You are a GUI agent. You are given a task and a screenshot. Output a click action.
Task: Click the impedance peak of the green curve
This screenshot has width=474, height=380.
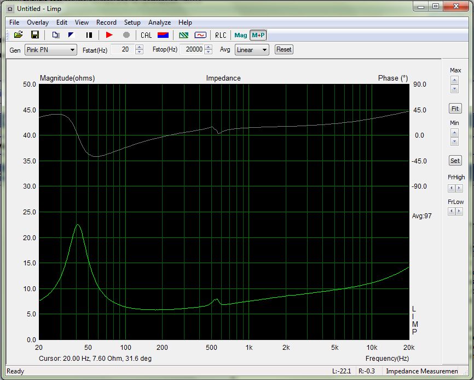pyautogui.click(x=78, y=225)
